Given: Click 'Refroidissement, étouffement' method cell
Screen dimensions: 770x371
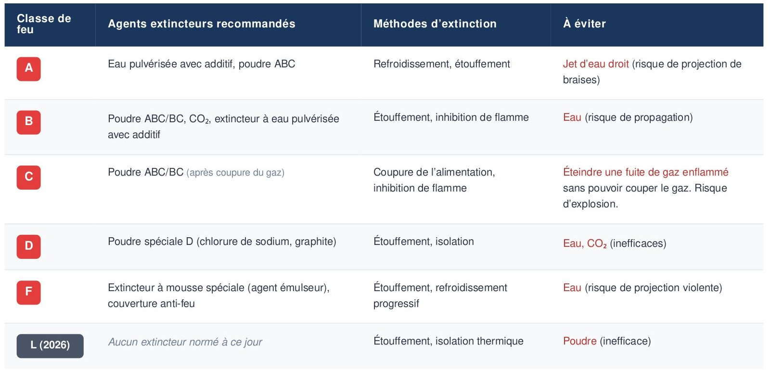Looking at the screenshot, I should coord(441,64).
